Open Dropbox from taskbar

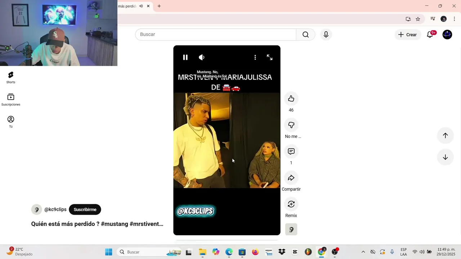282,252
